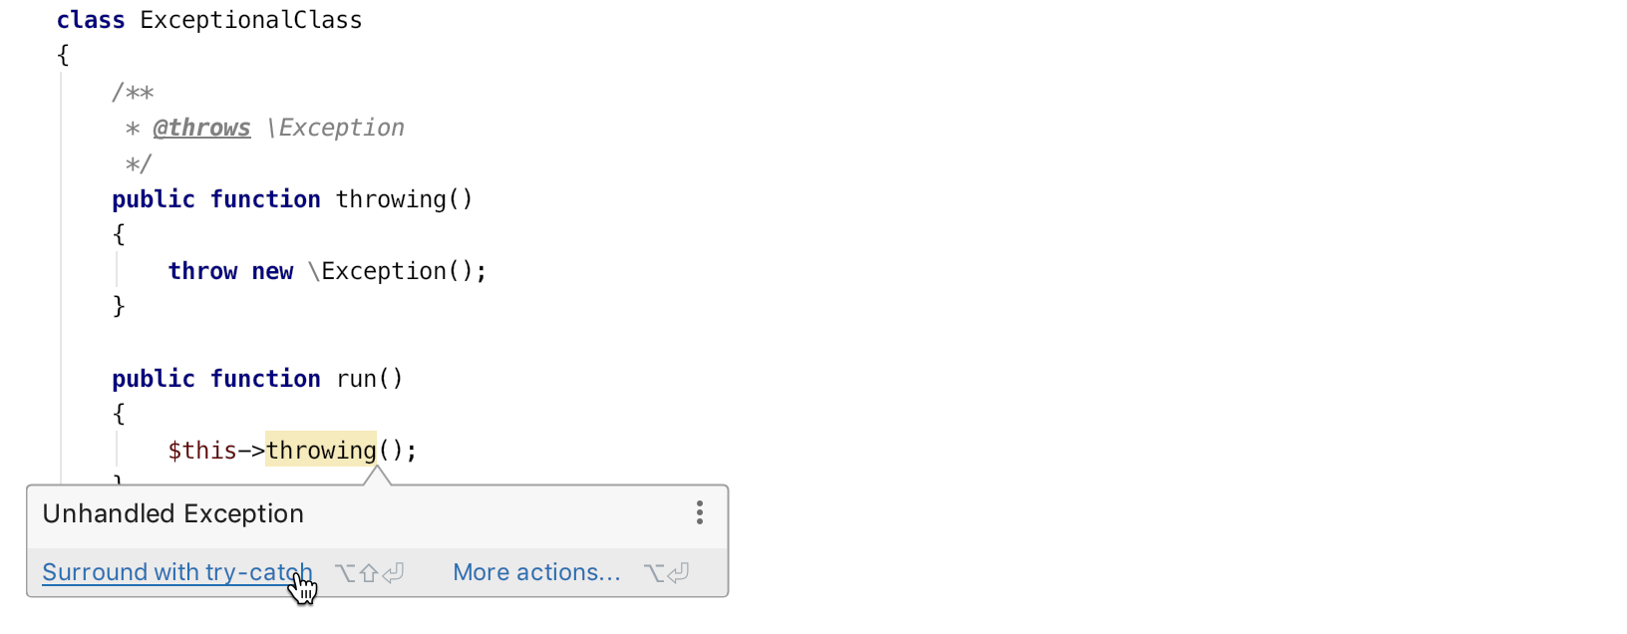The height and width of the screenshot is (634, 1627).
Task: Click \Exception type in the doc comment
Action: 336,128
